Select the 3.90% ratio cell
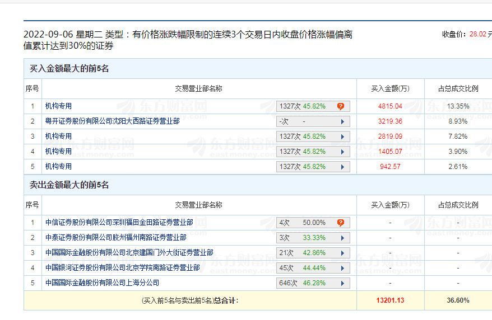The image size is (492, 320). 458,152
